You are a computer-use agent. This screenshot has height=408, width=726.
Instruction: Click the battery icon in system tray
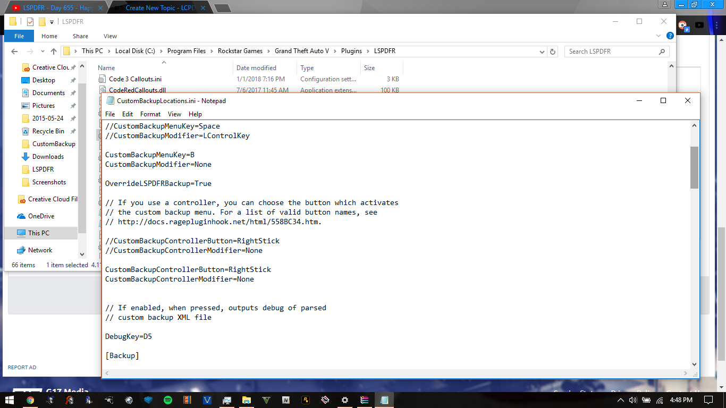(646, 400)
